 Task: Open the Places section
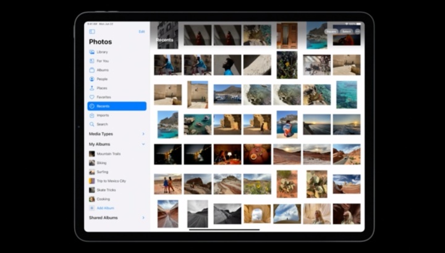[101, 88]
